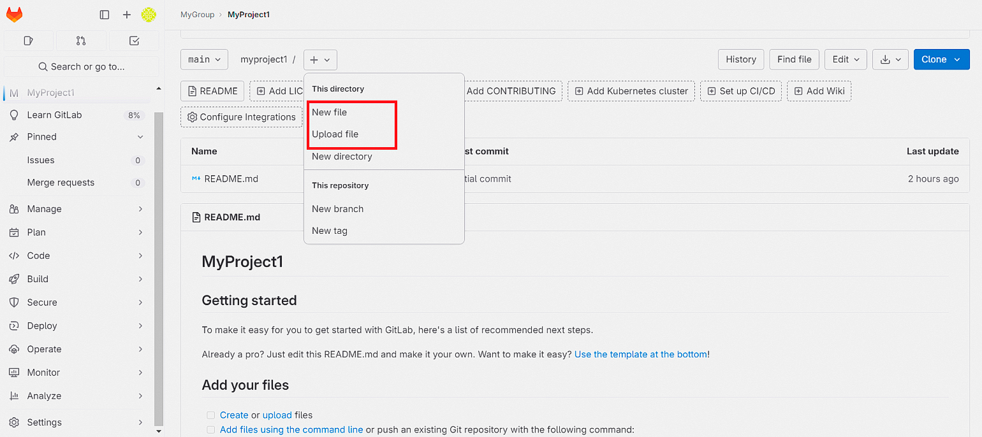
Task: Click Use the template at the bottom link
Action: 641,354
